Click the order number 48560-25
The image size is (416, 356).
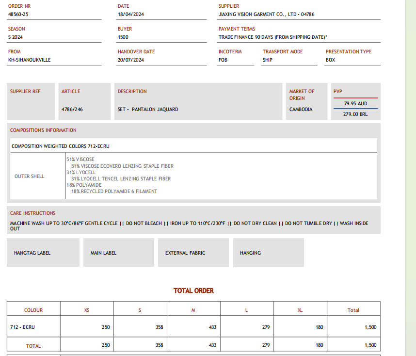point(18,15)
